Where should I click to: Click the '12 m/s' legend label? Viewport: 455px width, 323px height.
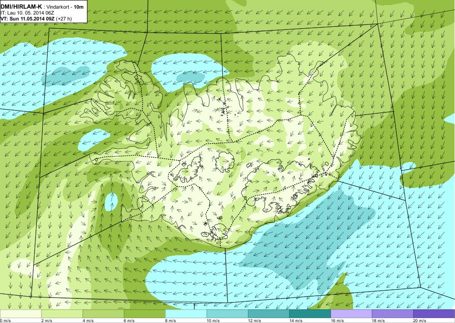[x=254, y=321]
